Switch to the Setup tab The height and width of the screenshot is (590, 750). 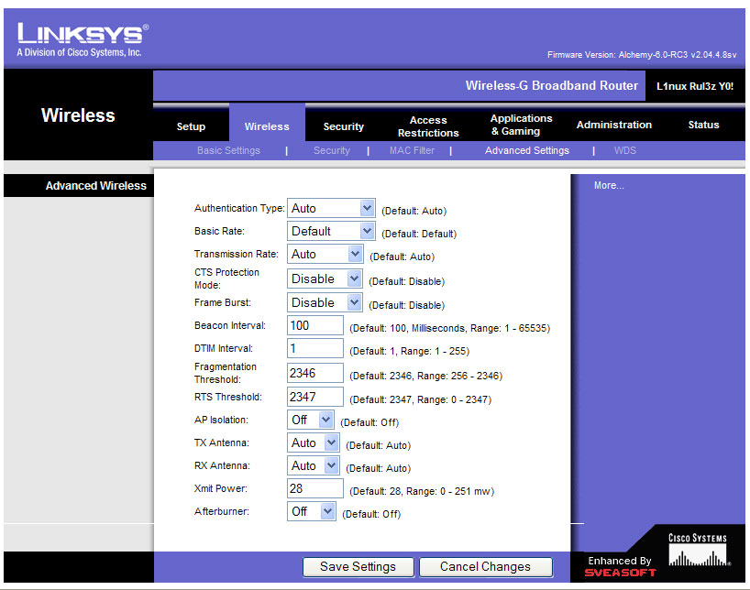tap(191, 126)
